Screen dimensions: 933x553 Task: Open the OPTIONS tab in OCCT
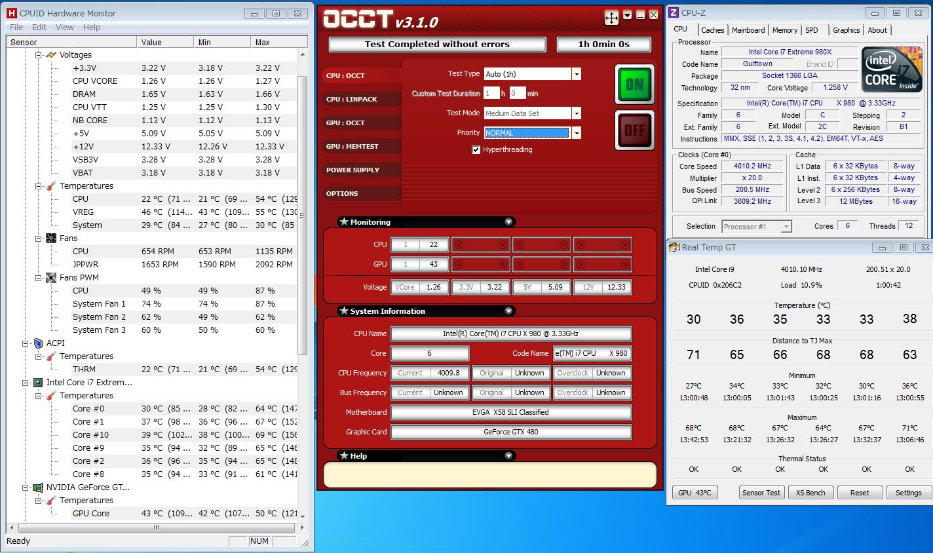pyautogui.click(x=362, y=194)
